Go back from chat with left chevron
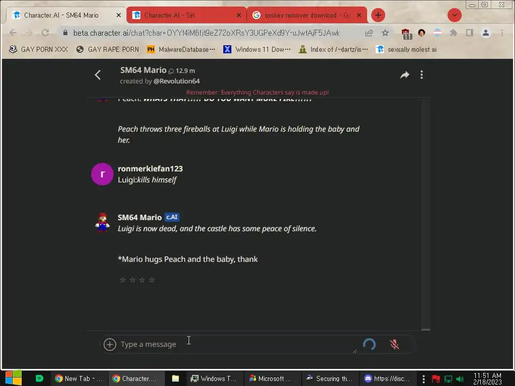Screen dimensions: 515x386 coord(98,75)
